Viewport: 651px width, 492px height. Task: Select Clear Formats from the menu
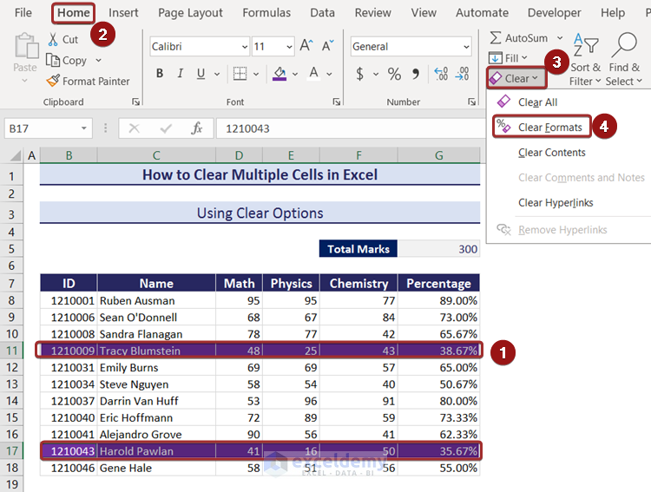[x=550, y=128]
